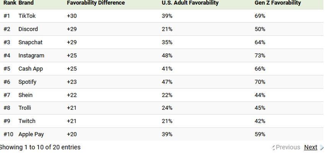Sort by Favorability Difference column
This screenshot has width=325, height=154.
(x=96, y=3)
